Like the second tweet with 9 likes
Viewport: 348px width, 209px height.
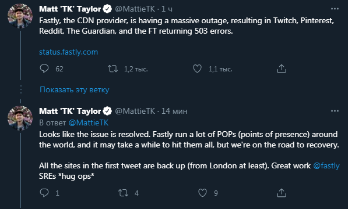coord(202,193)
